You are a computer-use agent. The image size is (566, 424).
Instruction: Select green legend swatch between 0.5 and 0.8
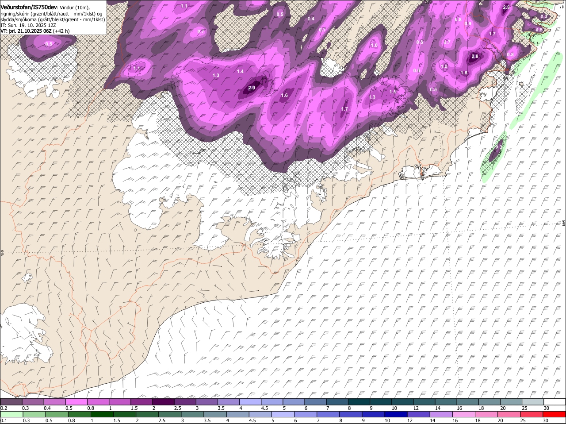pyautogui.click(x=57, y=414)
